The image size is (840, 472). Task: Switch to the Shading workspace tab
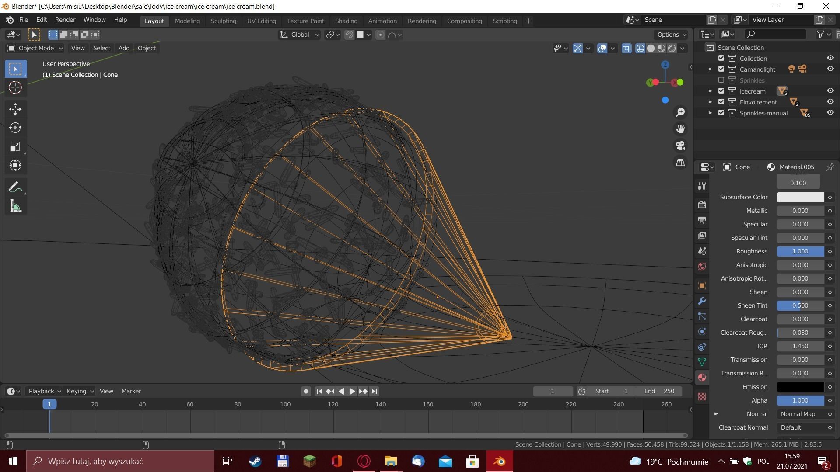(346, 21)
